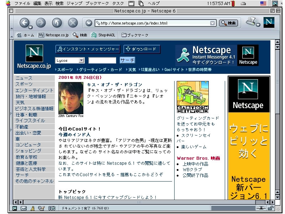The image size is (285, 214).
Task: Click the Reload page button
Action: tap(57, 22)
